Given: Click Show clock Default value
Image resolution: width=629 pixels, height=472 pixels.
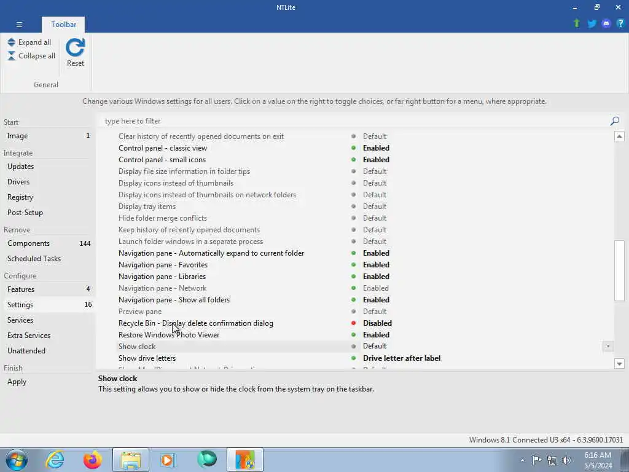Looking at the screenshot, I should [375, 346].
